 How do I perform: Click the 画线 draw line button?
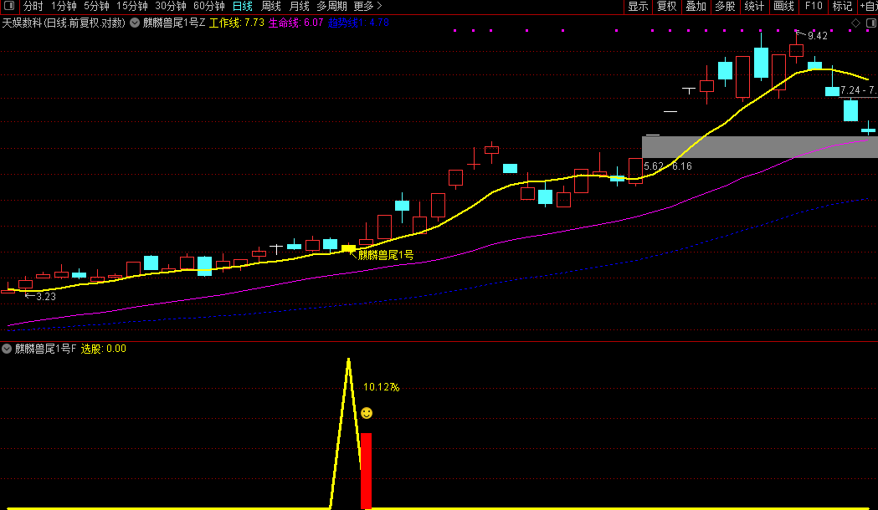pyautogui.click(x=783, y=6)
